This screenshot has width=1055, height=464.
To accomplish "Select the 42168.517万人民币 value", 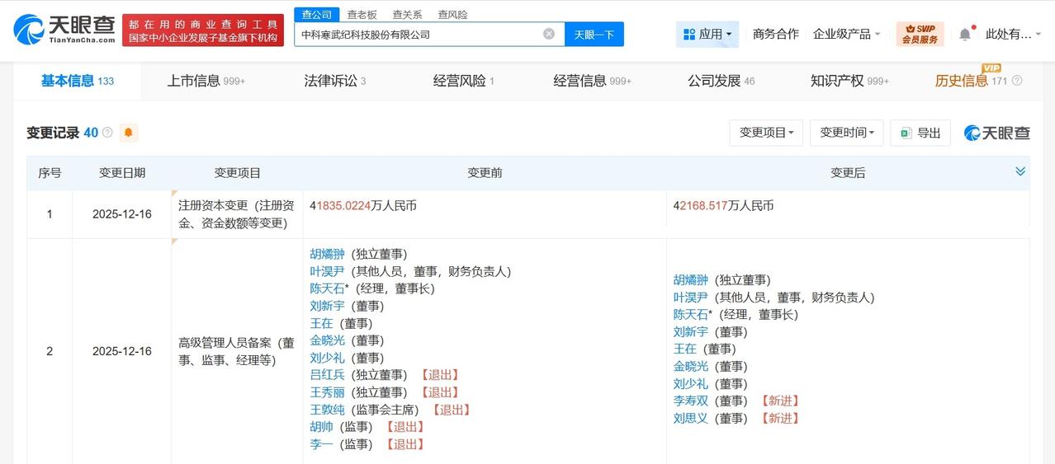I will 723,206.
